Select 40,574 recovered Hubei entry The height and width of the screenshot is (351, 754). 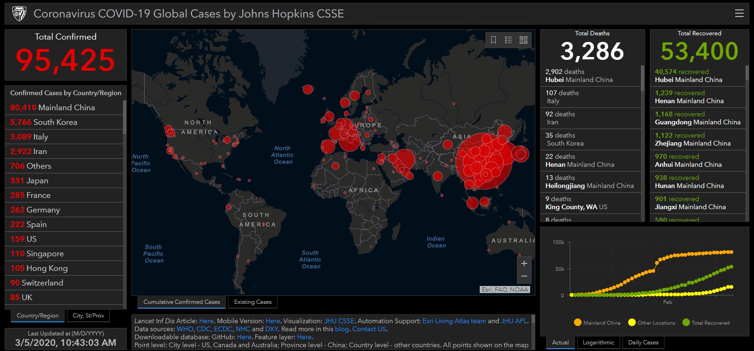(x=697, y=76)
